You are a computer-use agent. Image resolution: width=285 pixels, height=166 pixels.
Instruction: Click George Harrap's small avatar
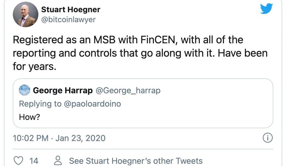pyautogui.click(x=24, y=90)
